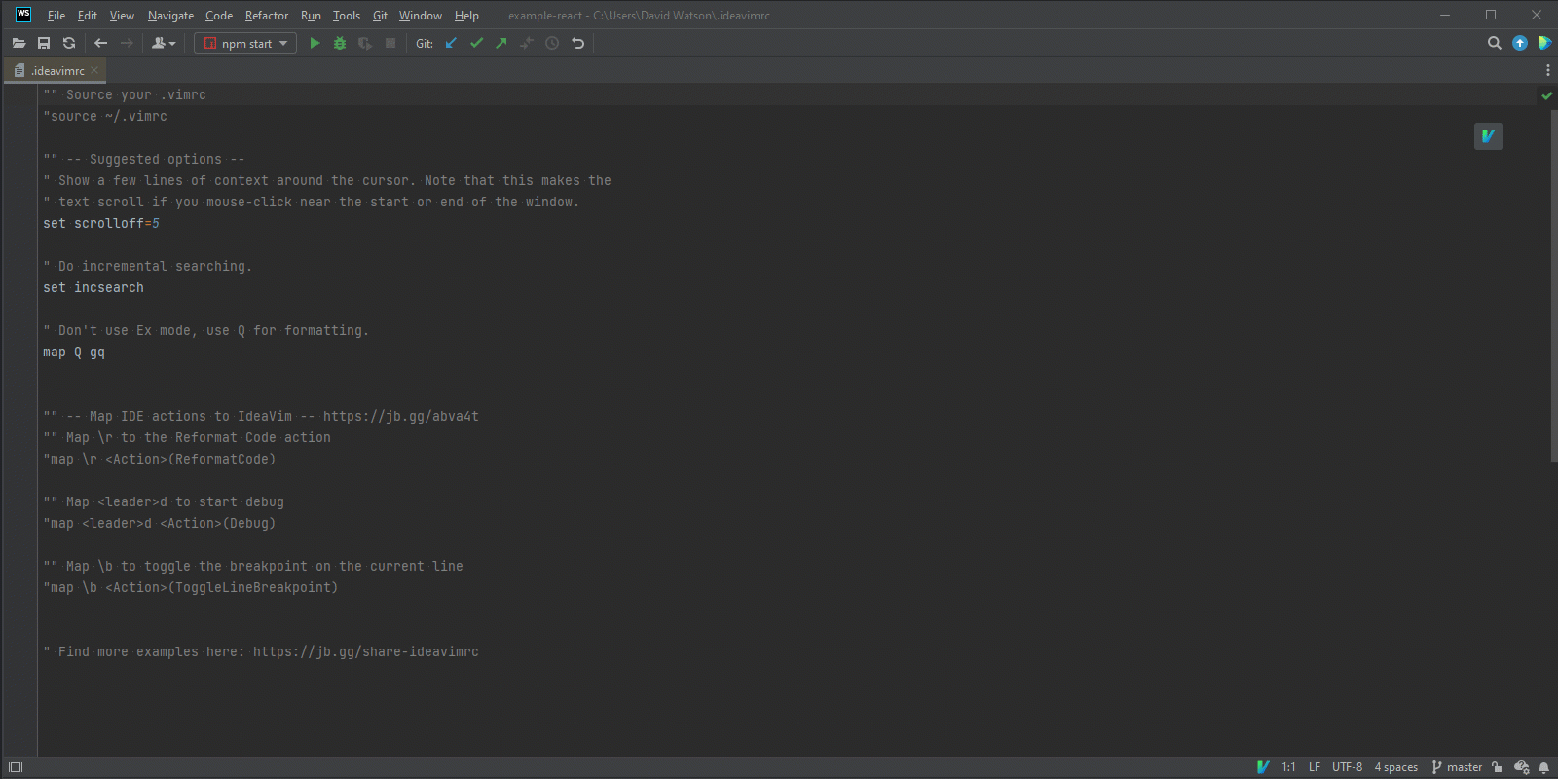Open the Help menu
The width and height of the screenshot is (1558, 779).
point(466,16)
